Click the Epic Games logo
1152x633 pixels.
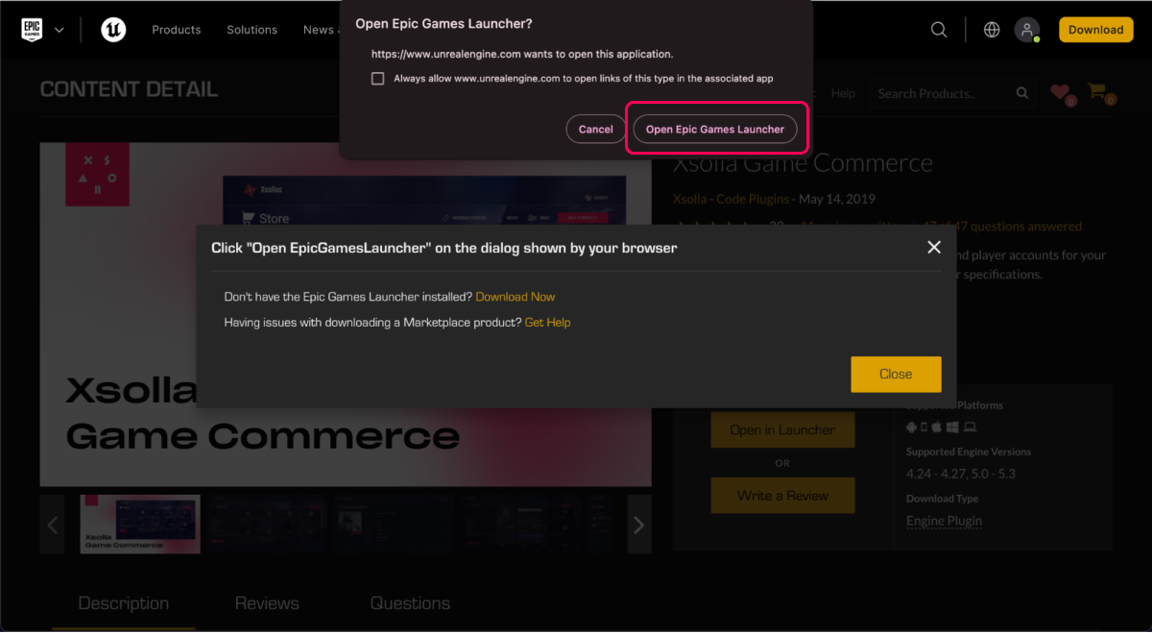(x=33, y=30)
